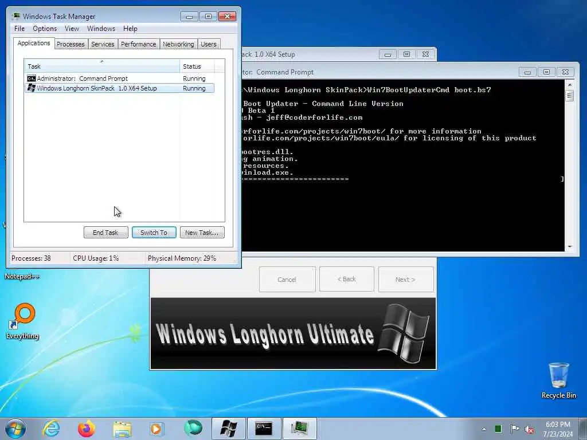Switch to the Services tab

[x=103, y=44]
